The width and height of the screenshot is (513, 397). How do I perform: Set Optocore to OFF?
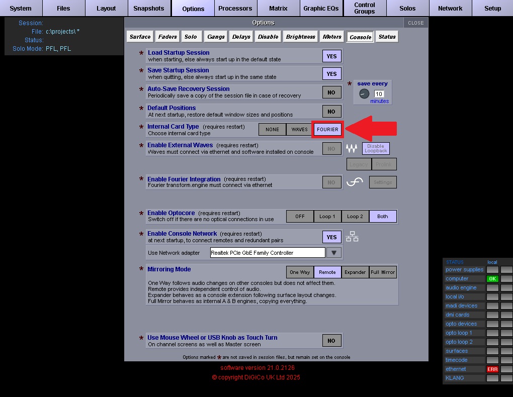[x=300, y=217]
